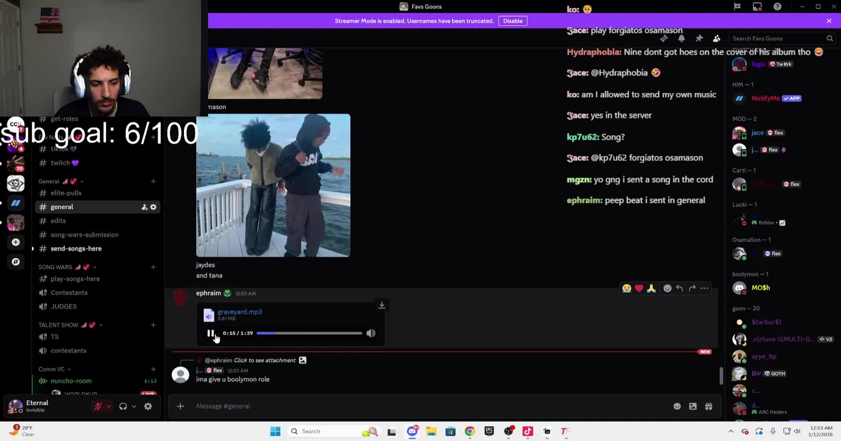
Task: Open the GIF and sticker picker in message bar
Action: point(693,406)
